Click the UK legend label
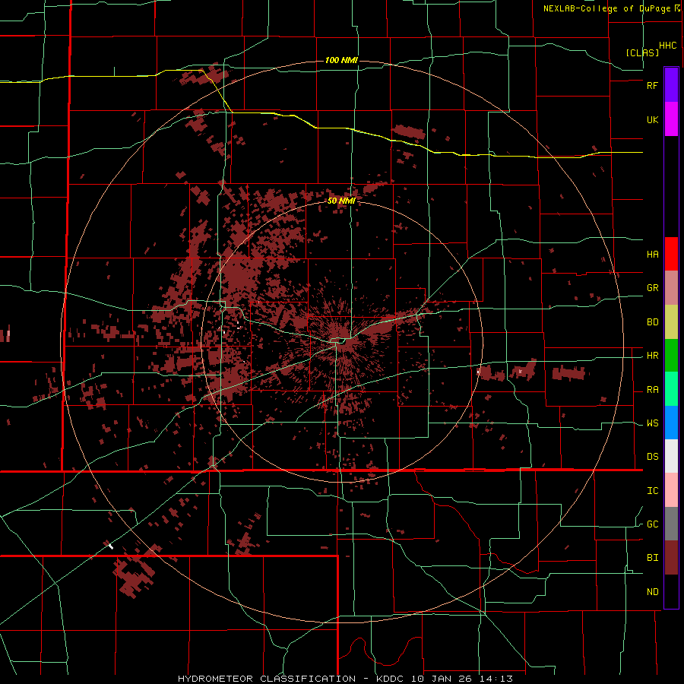Screen dimensions: 684x684 pos(652,119)
